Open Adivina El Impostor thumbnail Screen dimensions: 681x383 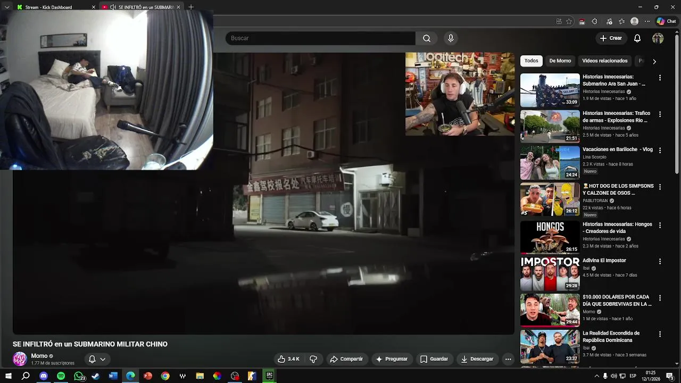(550, 273)
